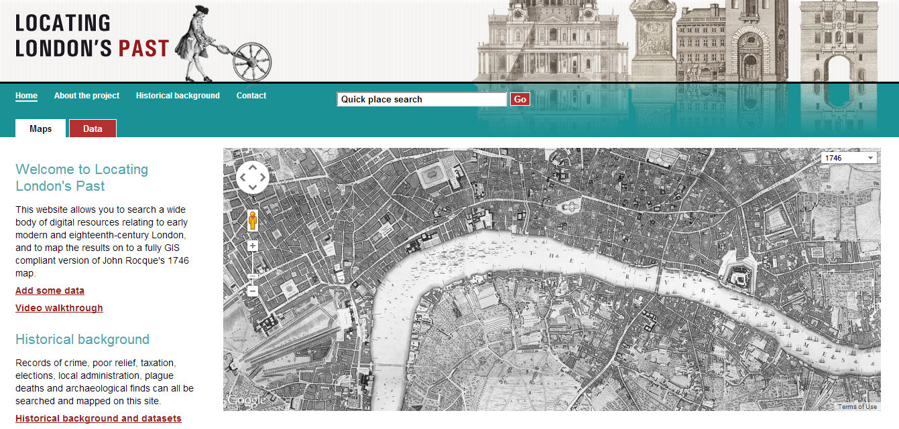Screen dimensions: 899x429
Task: Go to the Home menu item
Action: pyautogui.click(x=26, y=96)
